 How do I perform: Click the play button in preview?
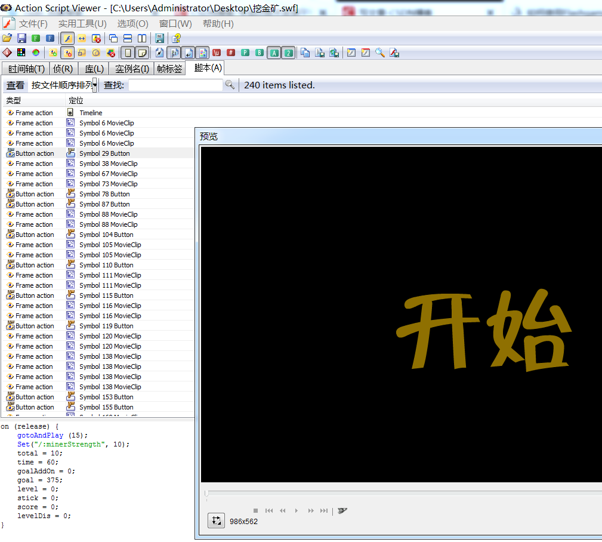coord(297,510)
